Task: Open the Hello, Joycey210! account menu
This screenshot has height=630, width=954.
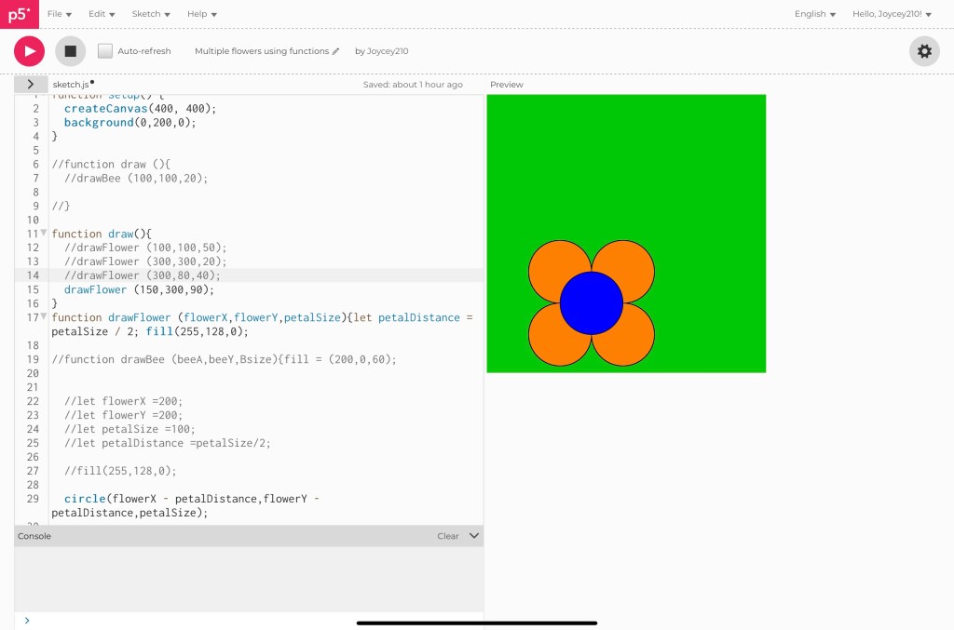Action: coord(892,14)
